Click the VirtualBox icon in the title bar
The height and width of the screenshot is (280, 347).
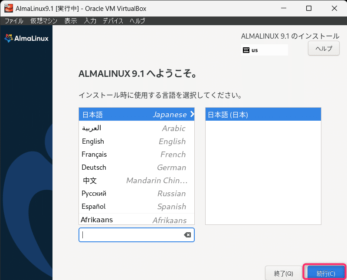pyautogui.click(x=9, y=8)
